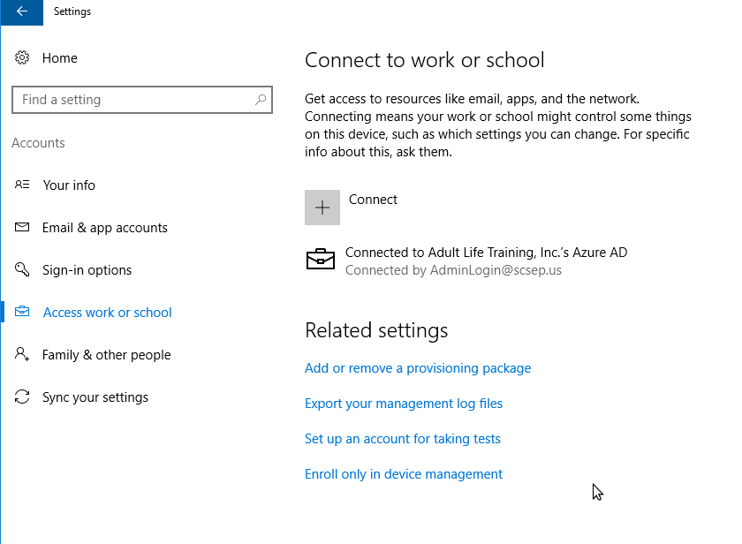Click the Family & other people icon

point(22,354)
